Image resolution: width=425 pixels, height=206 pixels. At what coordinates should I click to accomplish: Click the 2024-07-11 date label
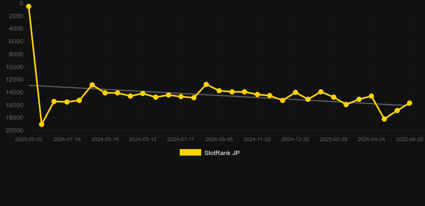(181, 139)
